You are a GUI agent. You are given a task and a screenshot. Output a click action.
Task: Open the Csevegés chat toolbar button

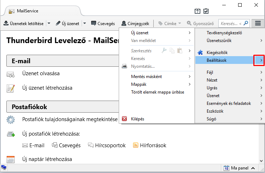[103, 24]
